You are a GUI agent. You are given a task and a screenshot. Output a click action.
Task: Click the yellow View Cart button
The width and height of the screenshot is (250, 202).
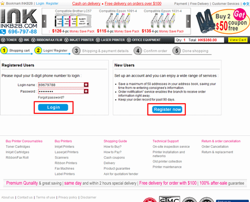tap(238, 40)
